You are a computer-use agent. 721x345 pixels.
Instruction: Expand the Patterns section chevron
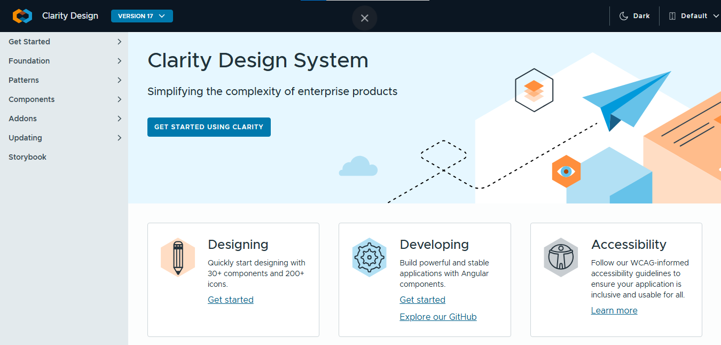pos(119,80)
